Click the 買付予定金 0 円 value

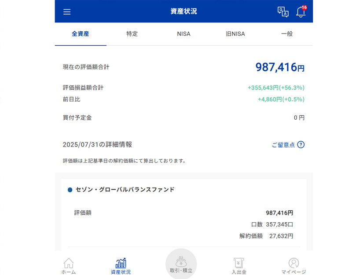(299, 117)
